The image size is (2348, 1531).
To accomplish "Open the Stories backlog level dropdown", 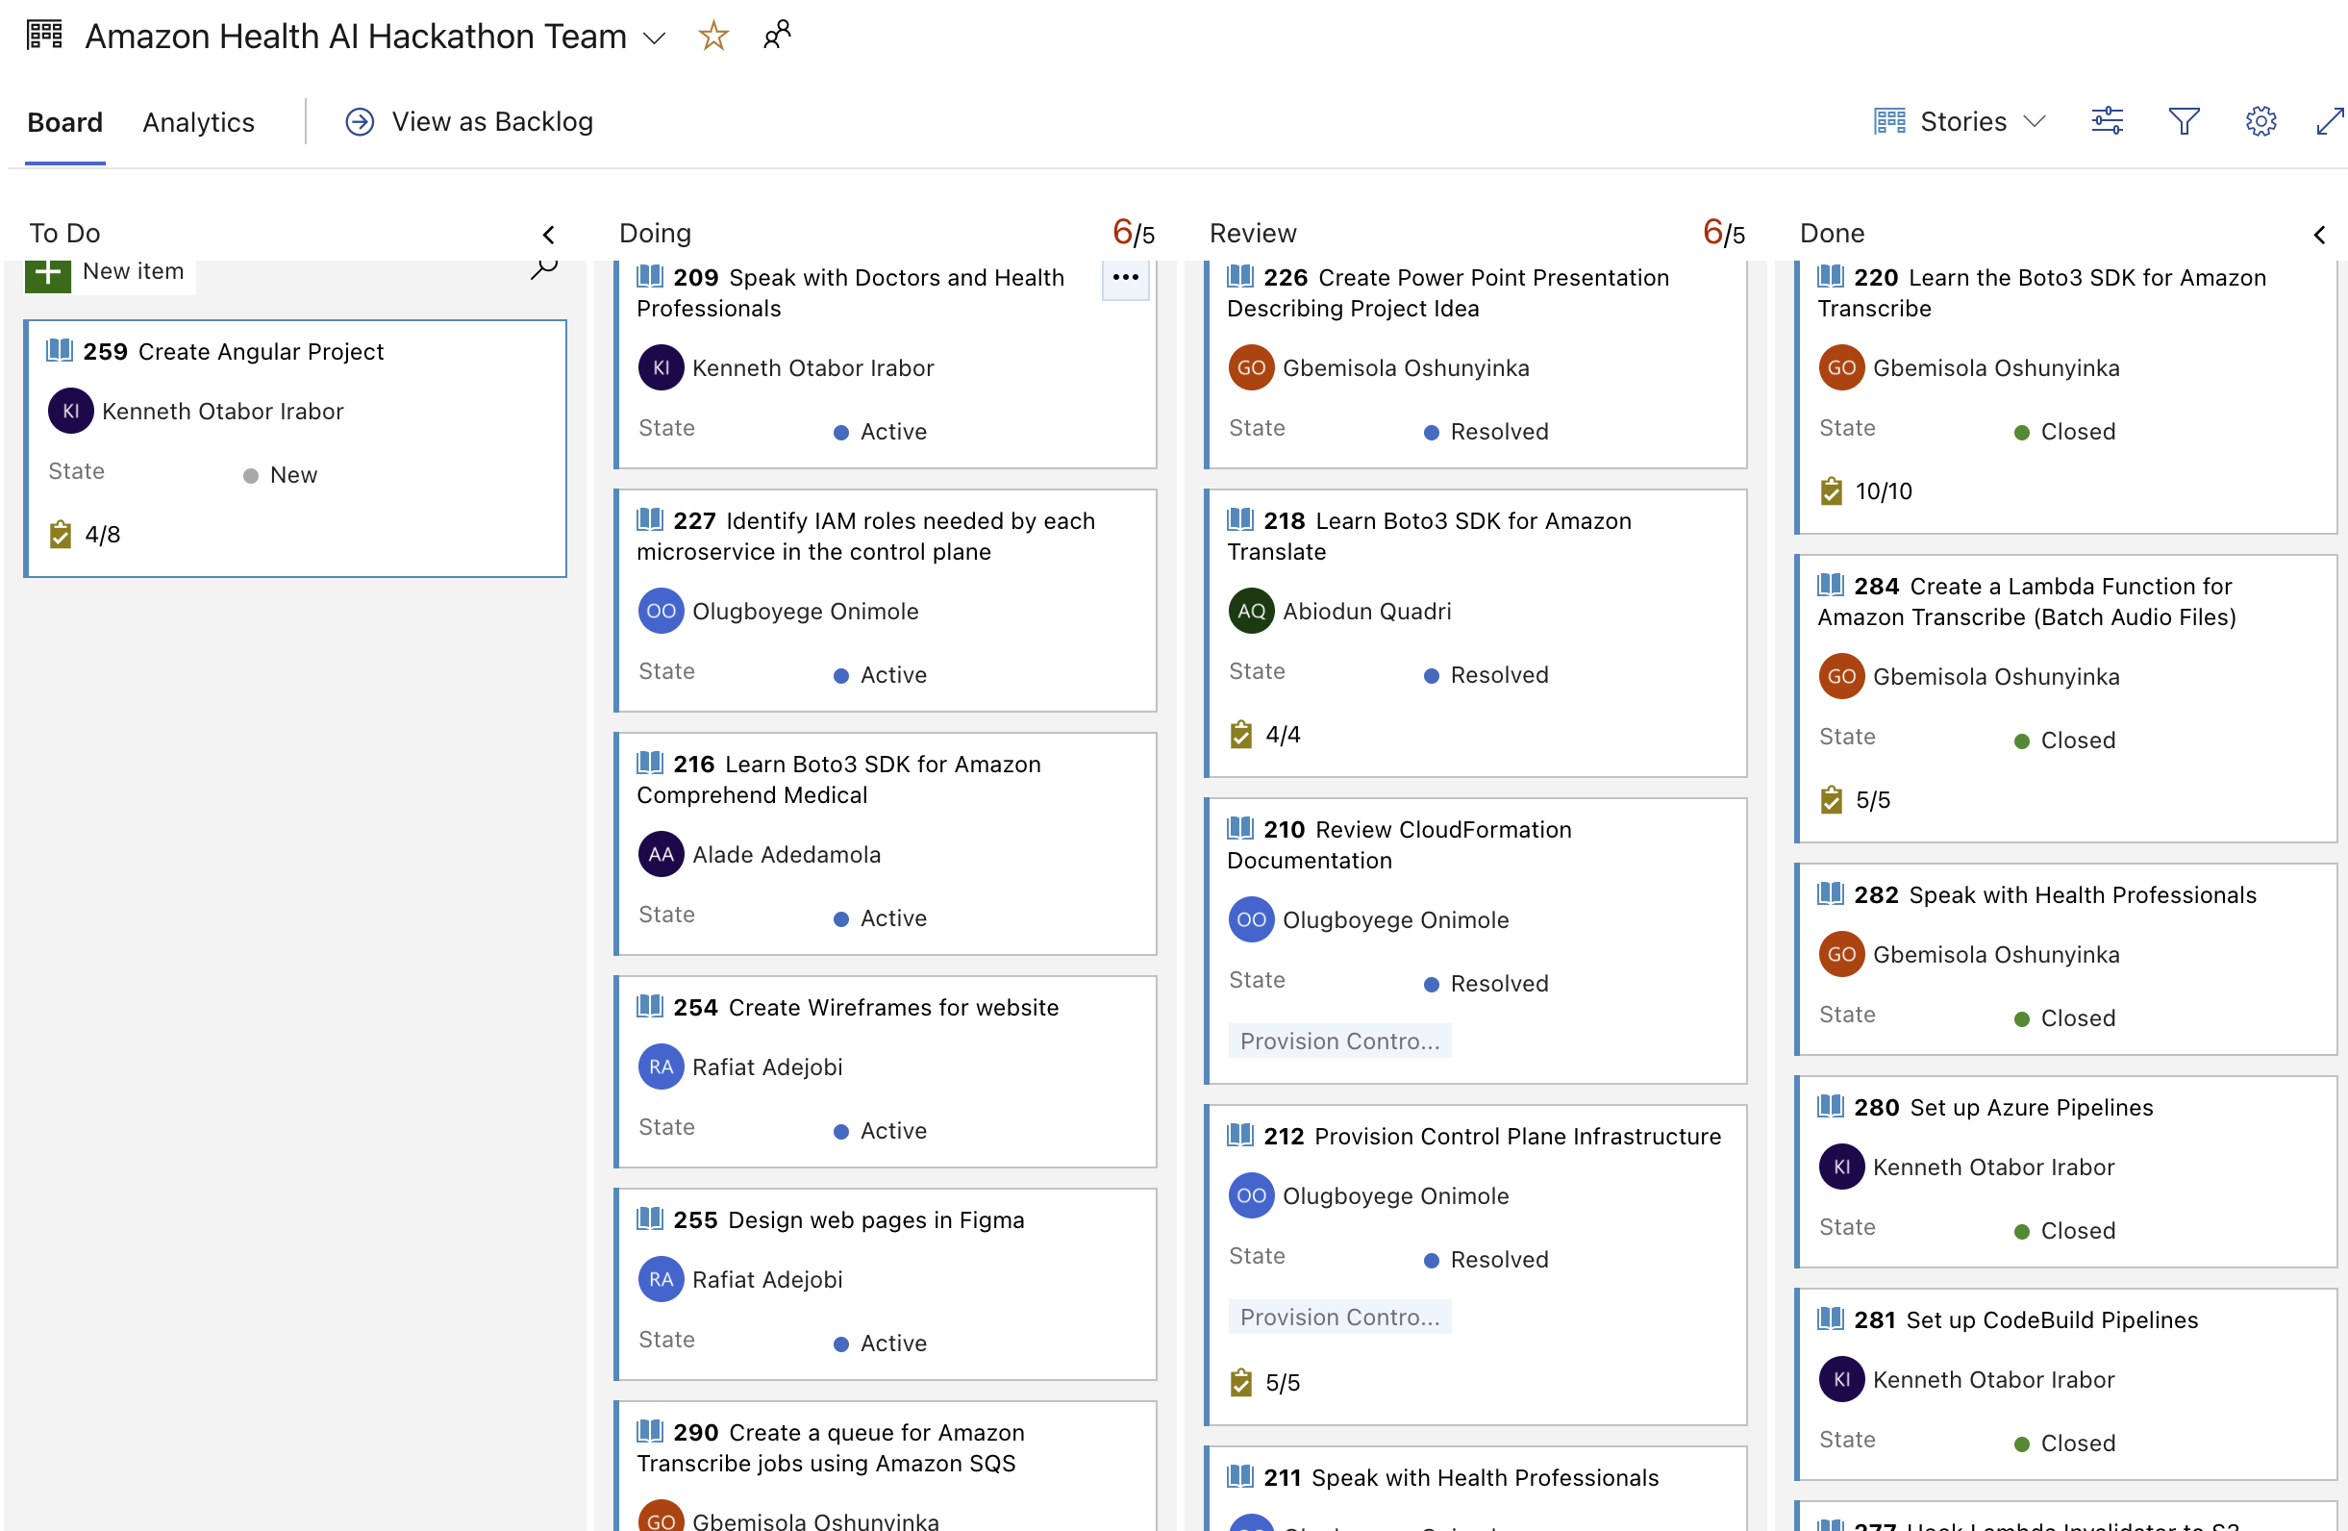I will tap(1961, 121).
